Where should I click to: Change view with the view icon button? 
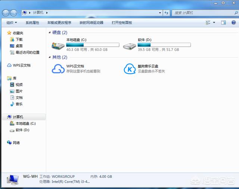click(208, 22)
